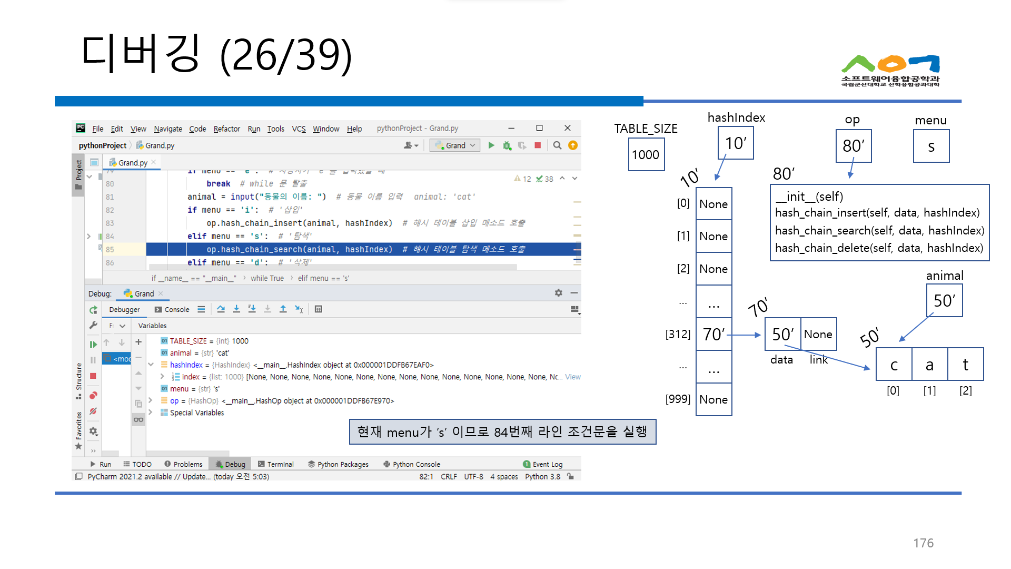Open the Run tool window button
Screen dimensions: 1011x569
(x=101, y=464)
